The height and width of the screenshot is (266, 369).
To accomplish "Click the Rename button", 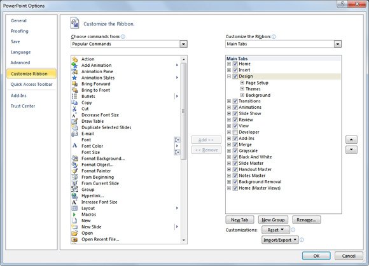I will tap(307, 220).
